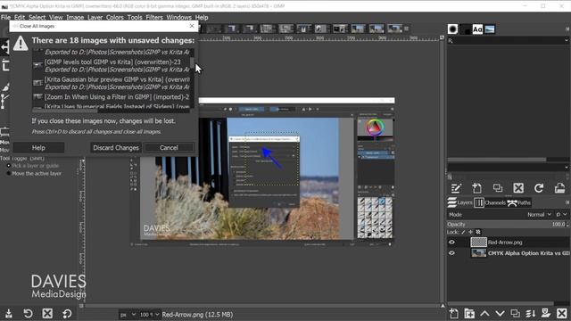Viewport: 571px width, 321px height.
Task: Open the Fonts dockable tab
Action: [x=477, y=29]
